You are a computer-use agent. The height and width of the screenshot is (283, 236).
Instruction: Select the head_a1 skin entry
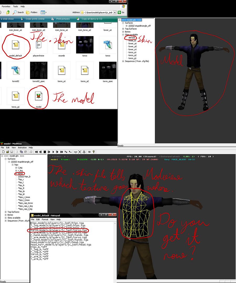132,41
